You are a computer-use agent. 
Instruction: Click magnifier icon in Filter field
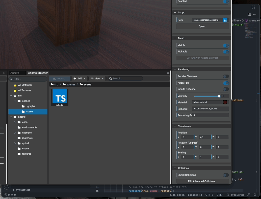coord(11,79)
